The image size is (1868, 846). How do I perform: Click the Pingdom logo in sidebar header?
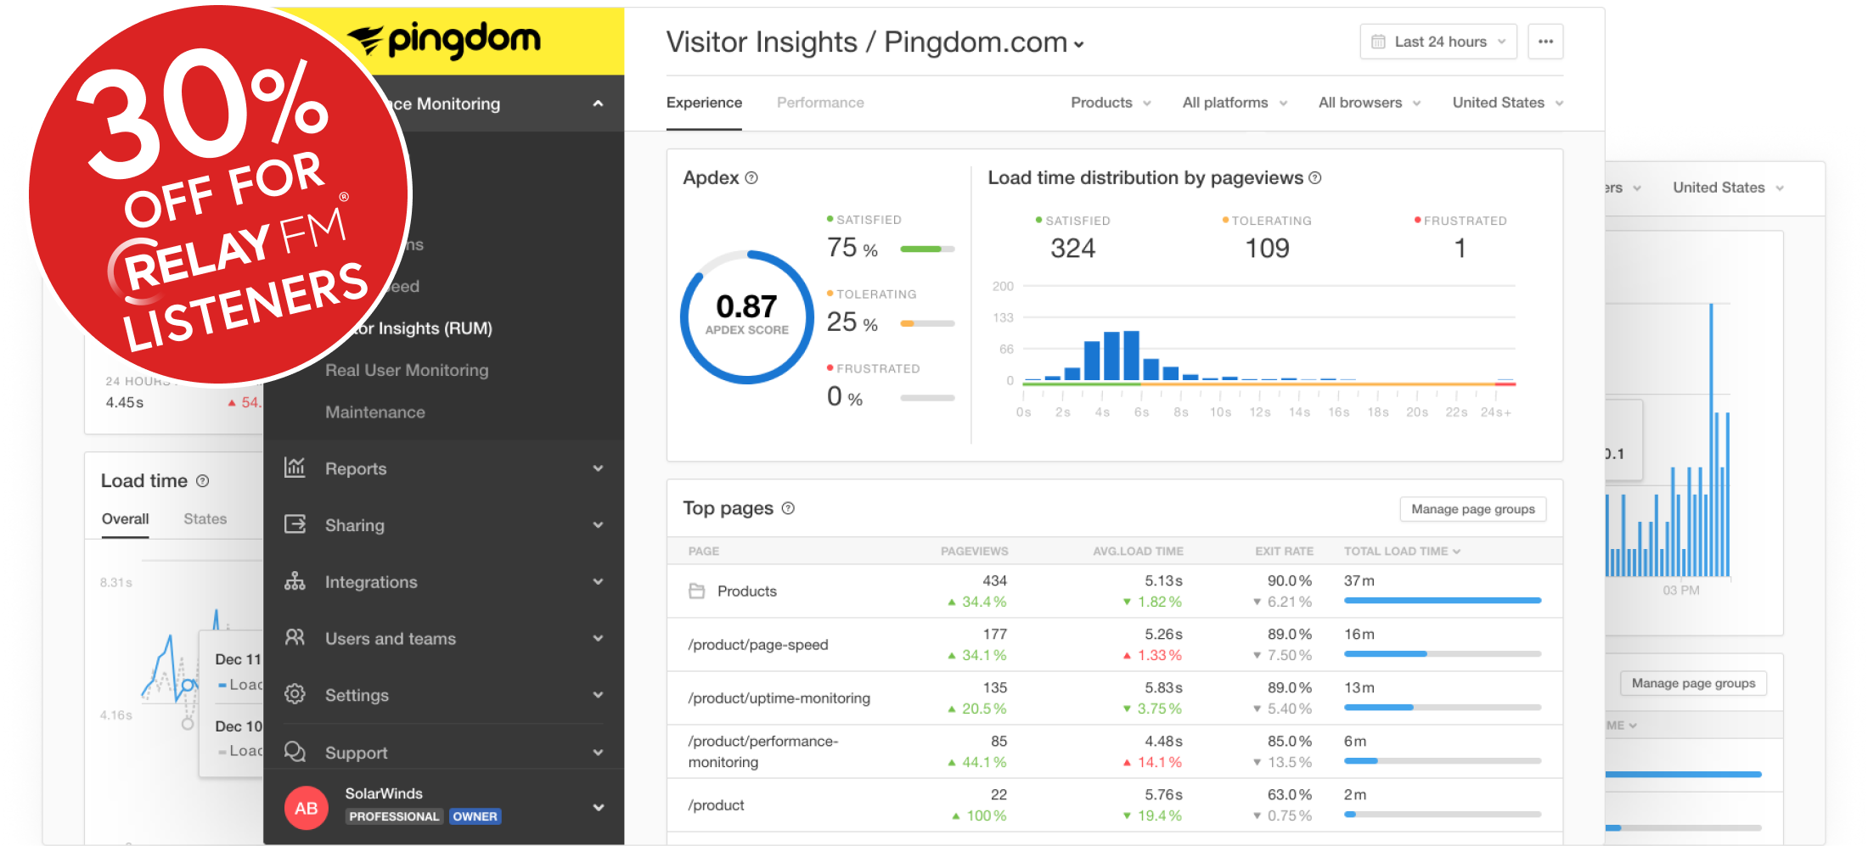(x=443, y=39)
